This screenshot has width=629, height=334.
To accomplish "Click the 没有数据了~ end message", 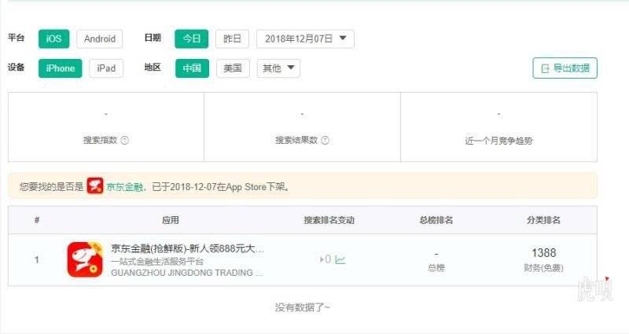I will (303, 307).
